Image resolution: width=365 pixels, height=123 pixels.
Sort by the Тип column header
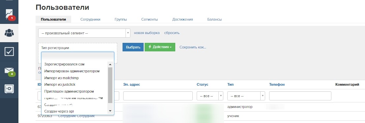230,85
